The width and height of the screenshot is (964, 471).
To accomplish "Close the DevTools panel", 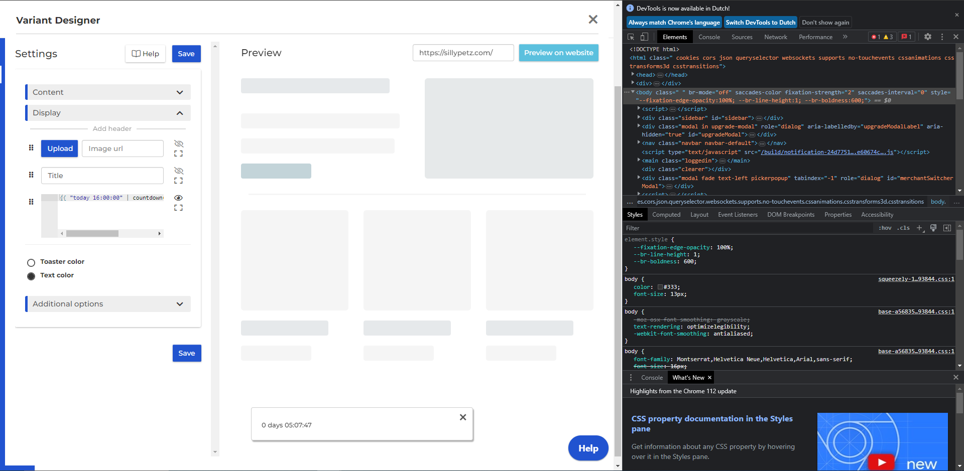I will coord(956,37).
